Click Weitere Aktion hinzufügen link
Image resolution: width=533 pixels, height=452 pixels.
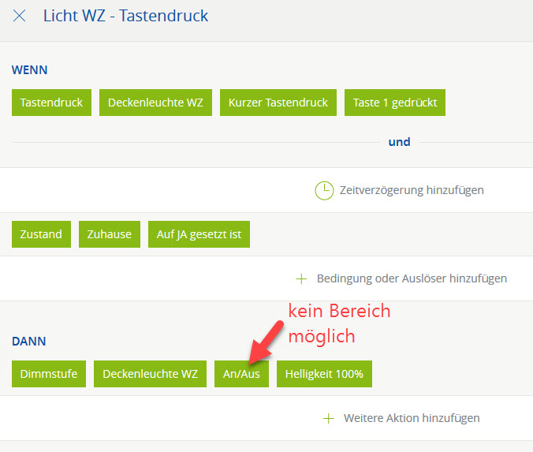point(412,418)
